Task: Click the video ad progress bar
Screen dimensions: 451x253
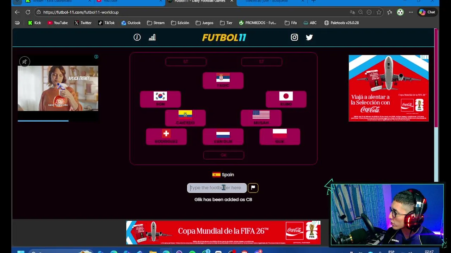Action: 58,121
